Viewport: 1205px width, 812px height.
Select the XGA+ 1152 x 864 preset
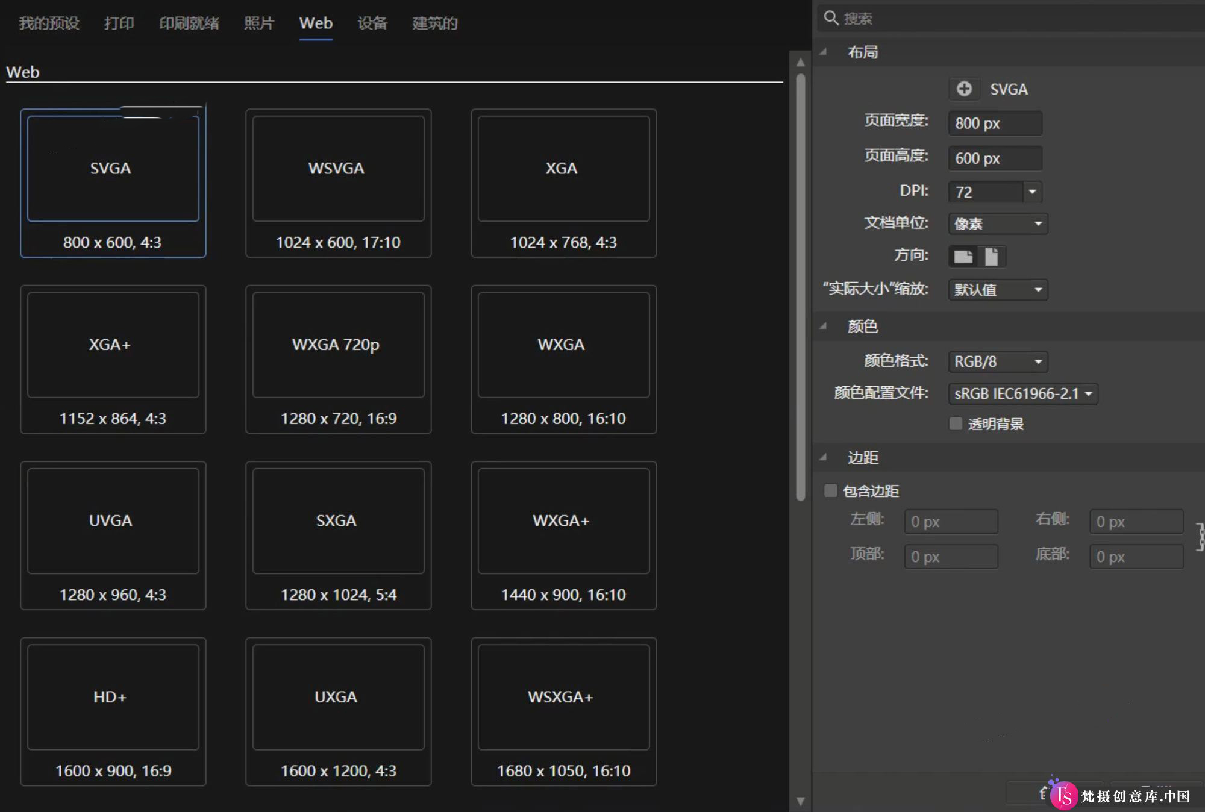(113, 359)
